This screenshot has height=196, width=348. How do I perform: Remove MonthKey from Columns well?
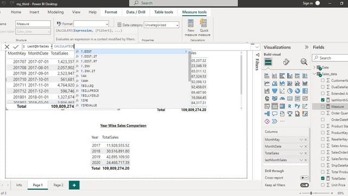(306, 139)
